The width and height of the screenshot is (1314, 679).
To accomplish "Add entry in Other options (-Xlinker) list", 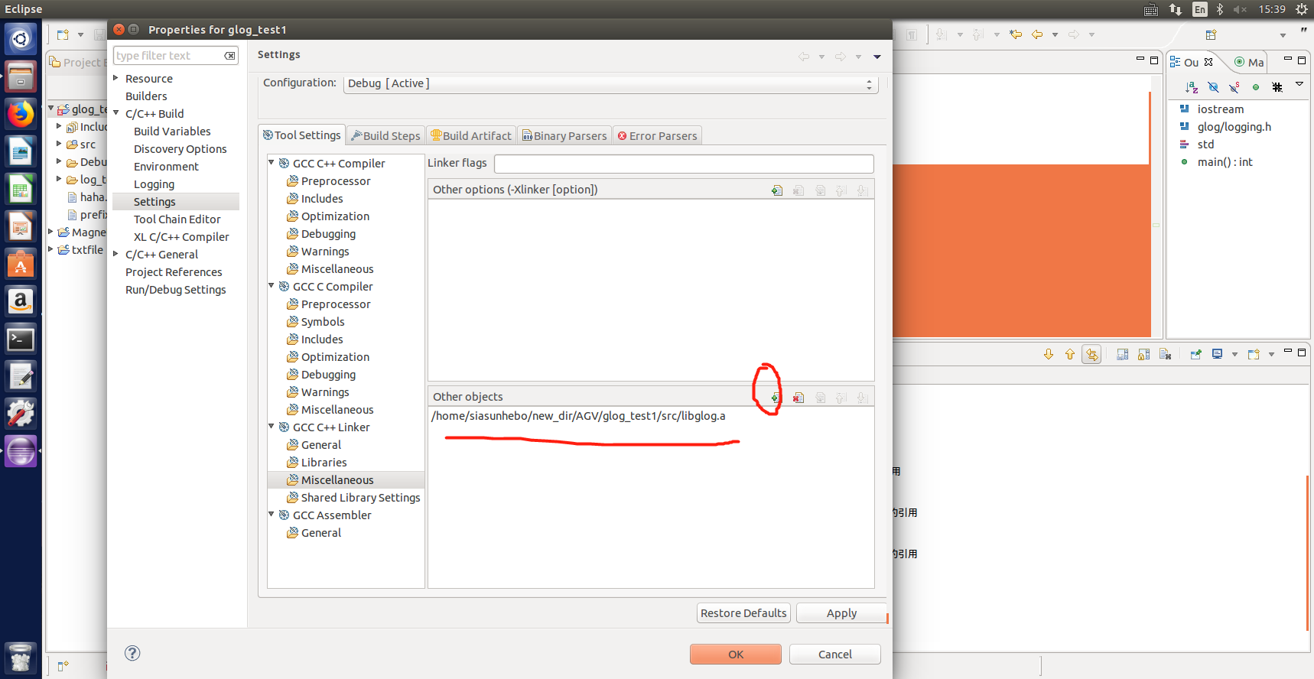I will click(x=777, y=190).
